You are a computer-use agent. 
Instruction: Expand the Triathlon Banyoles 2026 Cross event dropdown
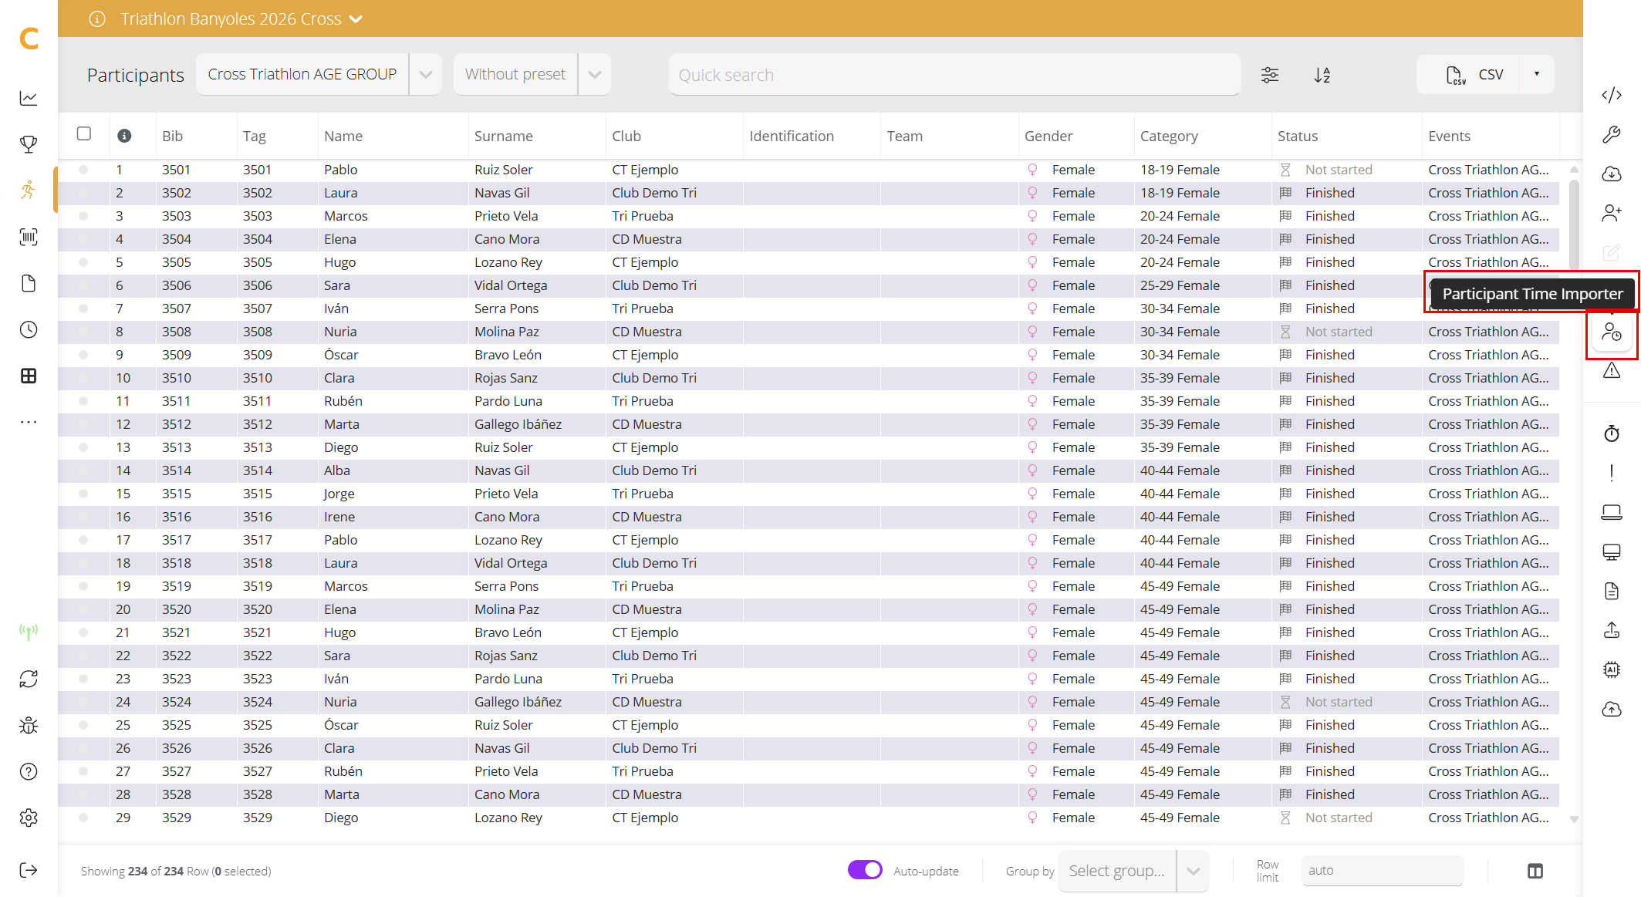pyautogui.click(x=356, y=19)
